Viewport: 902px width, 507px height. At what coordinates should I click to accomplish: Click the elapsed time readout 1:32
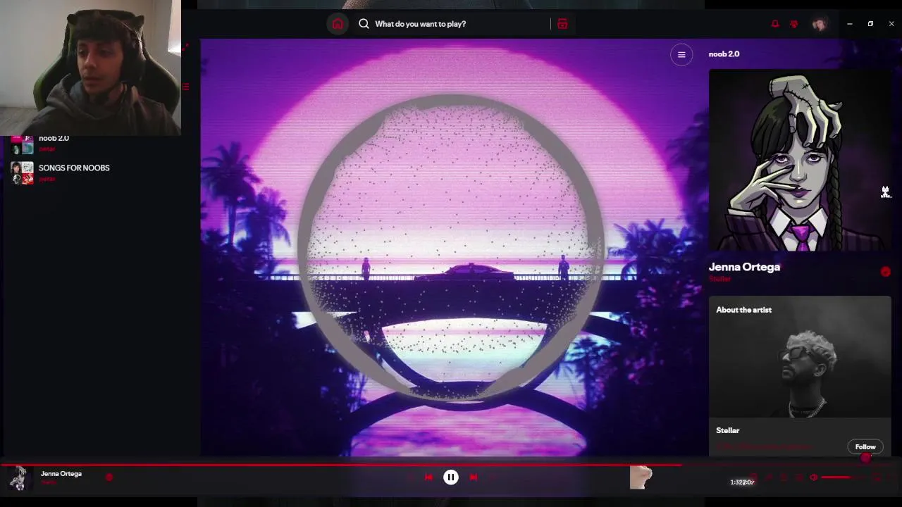736,482
